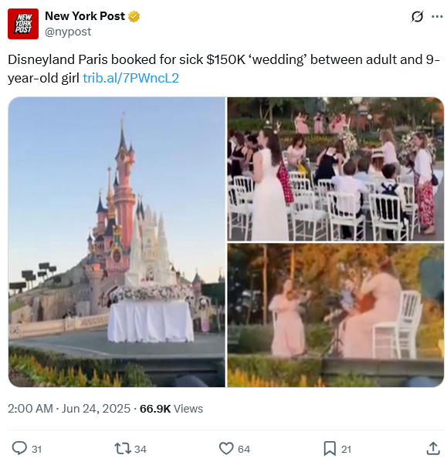The height and width of the screenshot is (472, 447).
Task: Open the New York Post display name
Action: [85, 16]
